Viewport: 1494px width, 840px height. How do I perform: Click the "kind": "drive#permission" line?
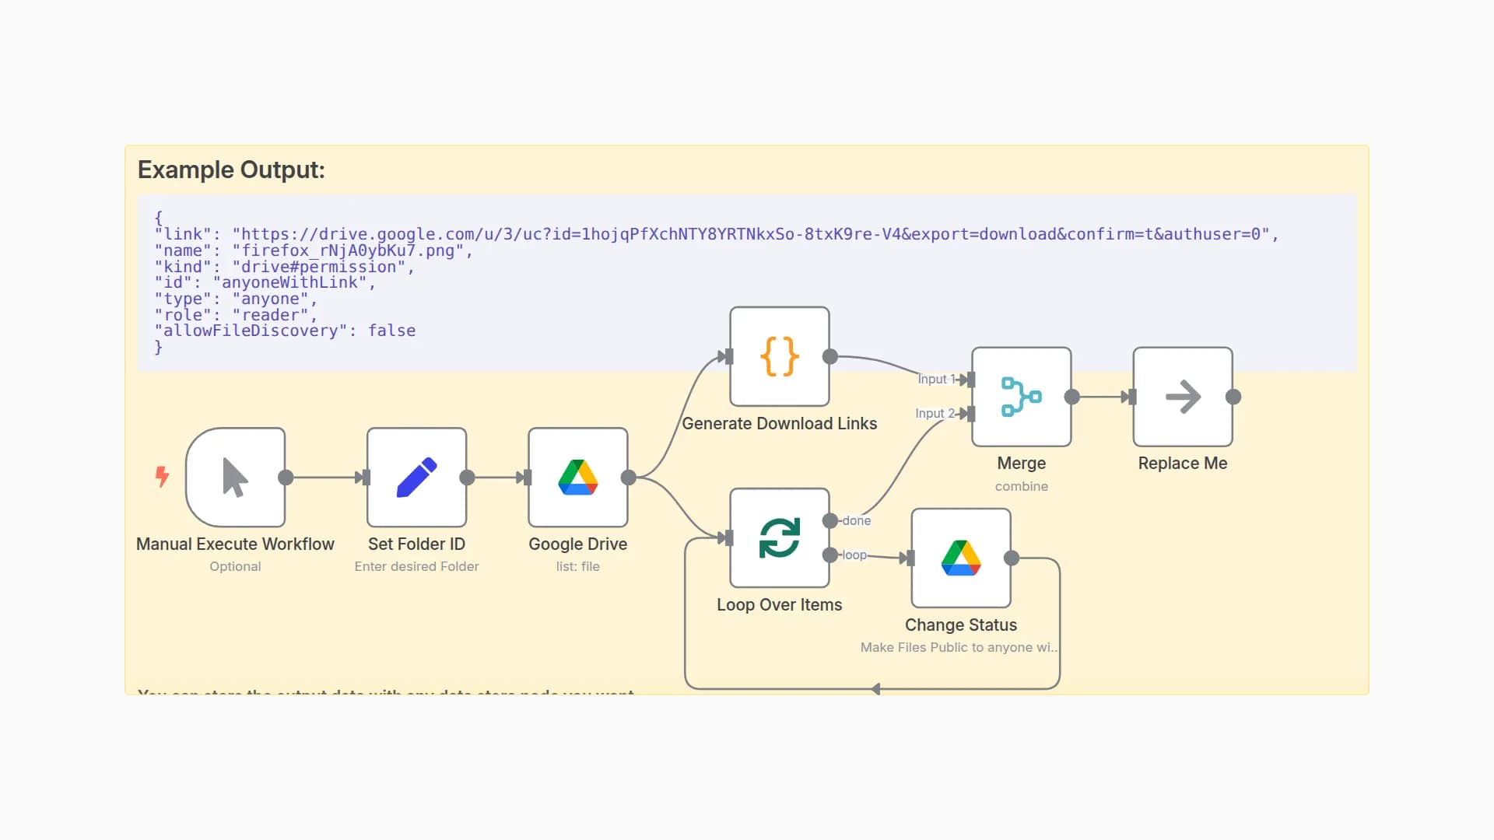[x=285, y=267]
